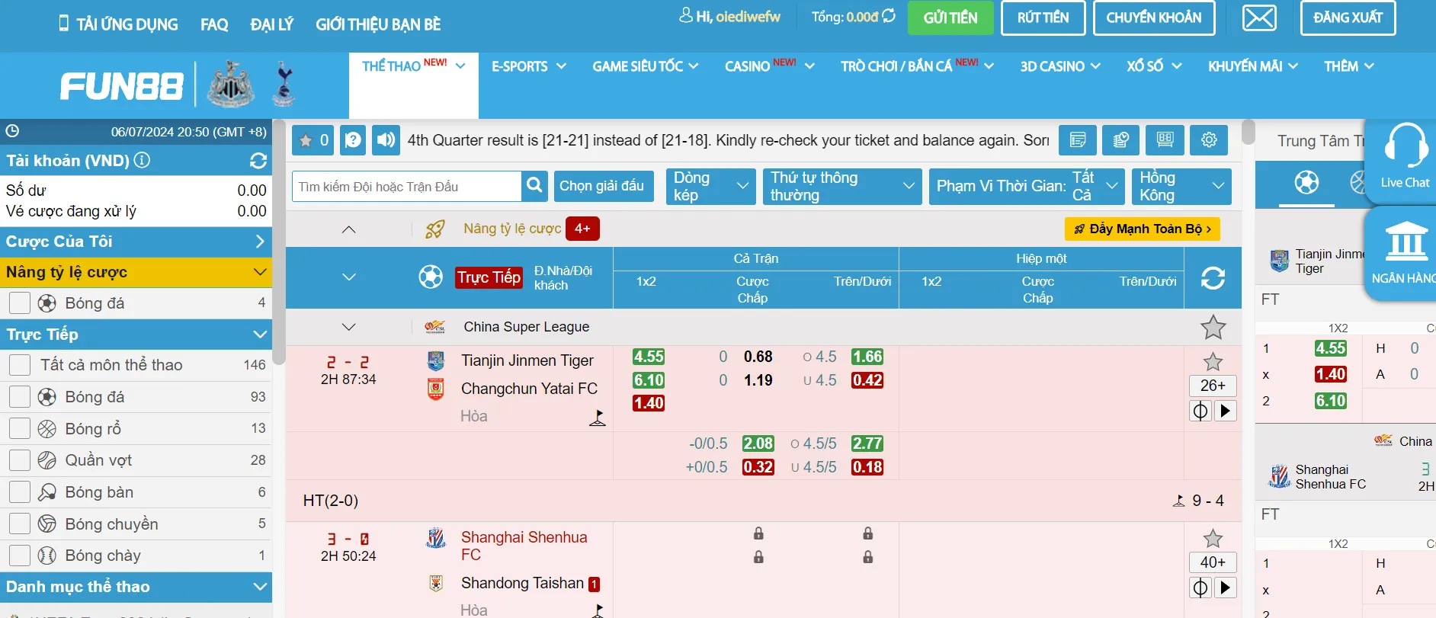
Task: Open the coins results icon
Action: click(1120, 140)
